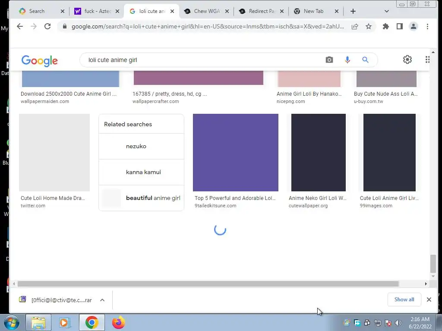Viewport: 442px width, 331px height.
Task: Click the overlapping windows tray icon
Action: point(367,323)
